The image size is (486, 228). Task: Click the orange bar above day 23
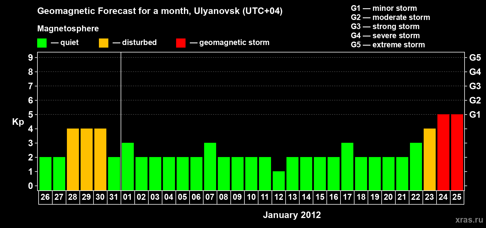[x=430, y=159]
